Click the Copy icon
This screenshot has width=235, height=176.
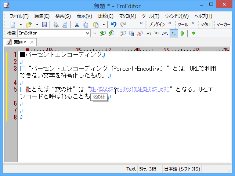[x=86, y=25]
